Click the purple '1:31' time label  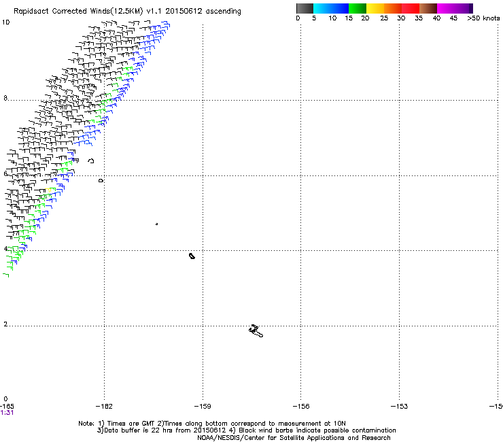coord(7,413)
